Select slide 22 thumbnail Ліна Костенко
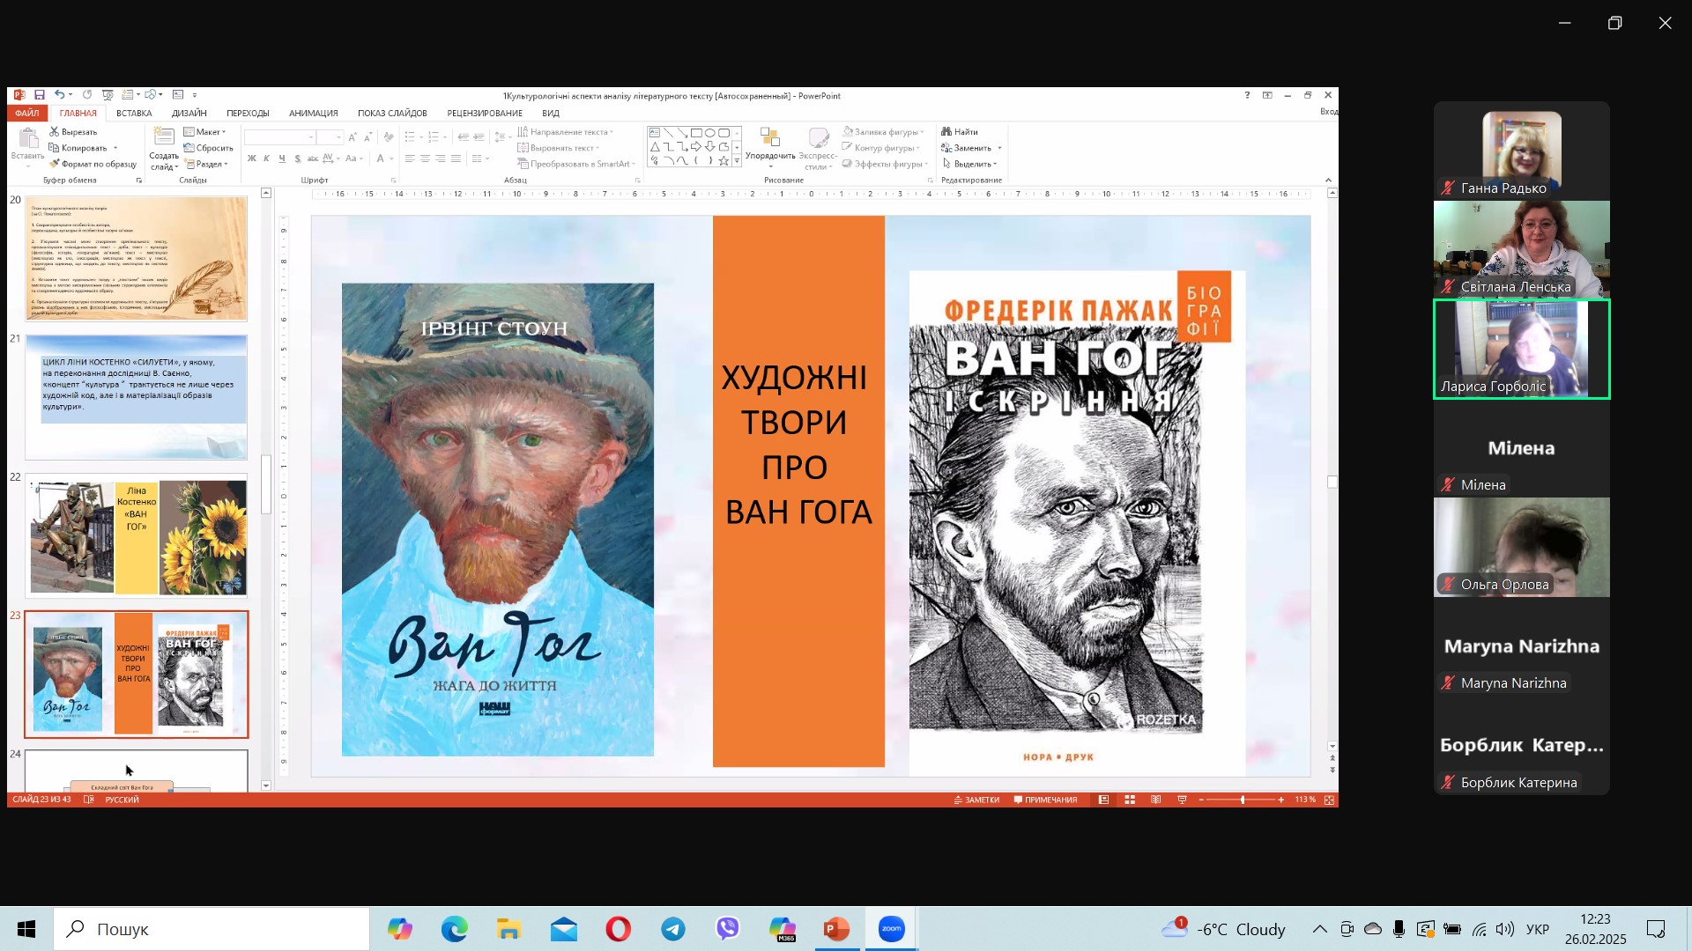The width and height of the screenshot is (1692, 951). click(137, 535)
